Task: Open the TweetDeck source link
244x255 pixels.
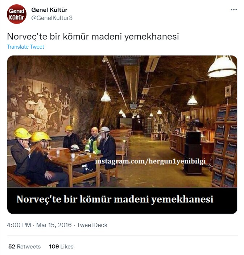Action: [x=92, y=225]
